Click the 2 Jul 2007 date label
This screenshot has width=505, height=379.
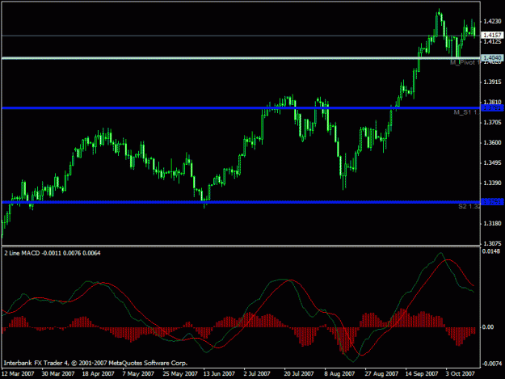257,374
